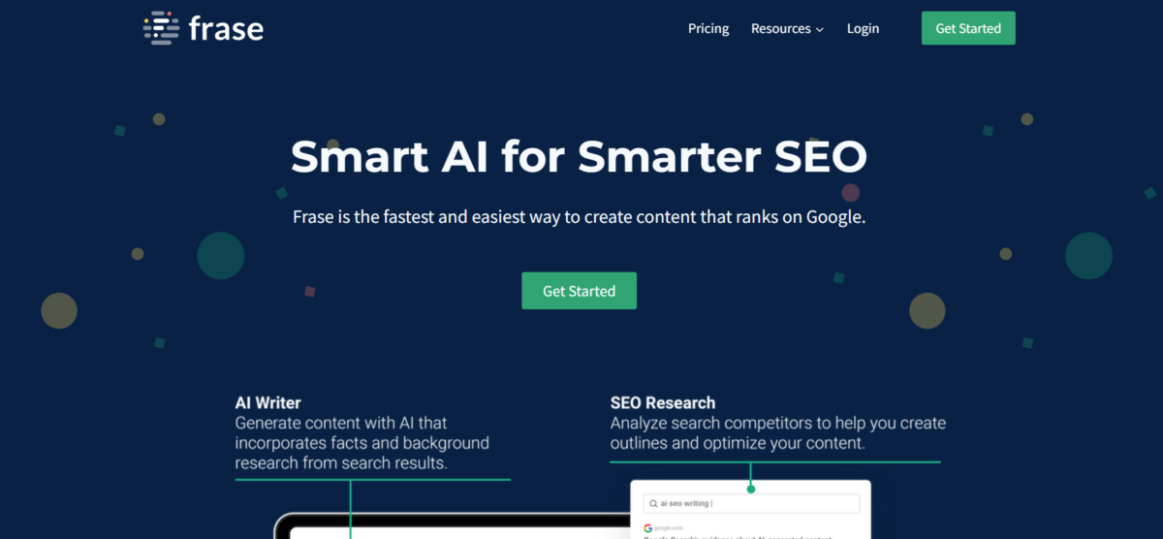Click the Google icon in the search result
1163x539 pixels.
click(647, 528)
